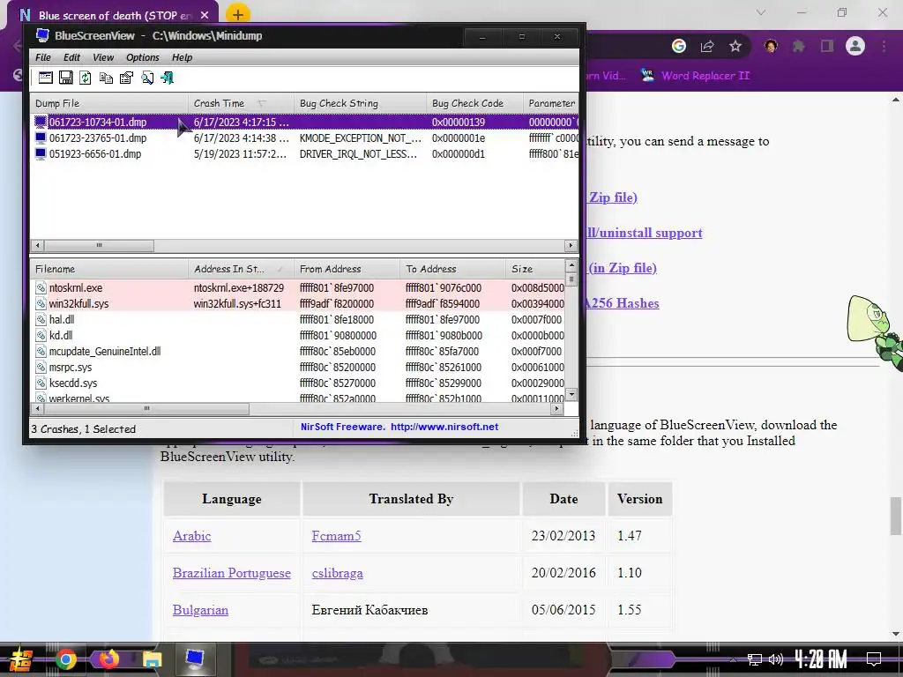Bookmark this page with the star icon

pos(735,46)
